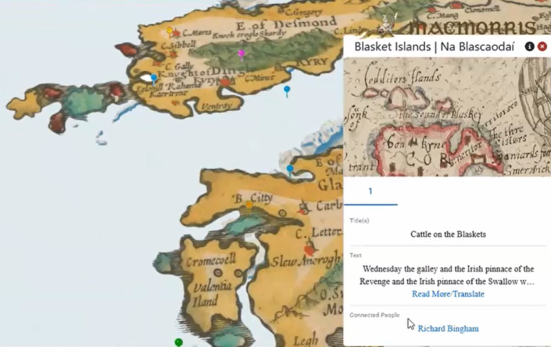Image resolution: width=551 pixels, height=347 pixels.
Task: Click the yellow pin near C. Mares
Action: 170,31
